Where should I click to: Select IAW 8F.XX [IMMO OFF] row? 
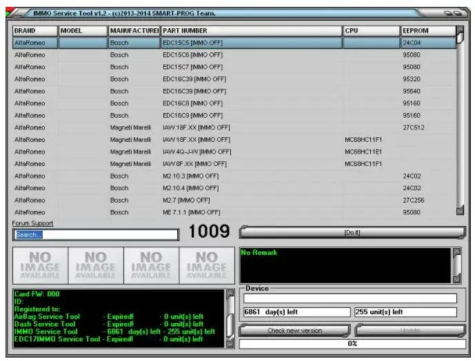[x=234, y=164]
